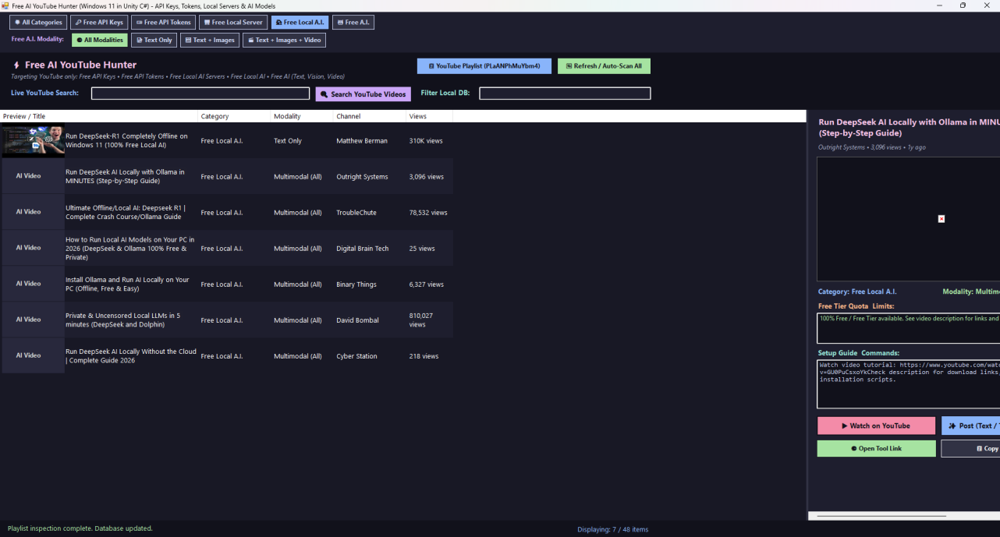Focus the Live YouTube Search field
The height and width of the screenshot is (537, 1000).
click(x=200, y=94)
